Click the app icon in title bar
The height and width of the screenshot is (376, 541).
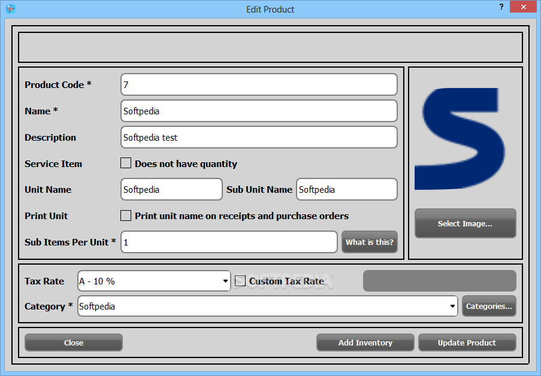11,9
